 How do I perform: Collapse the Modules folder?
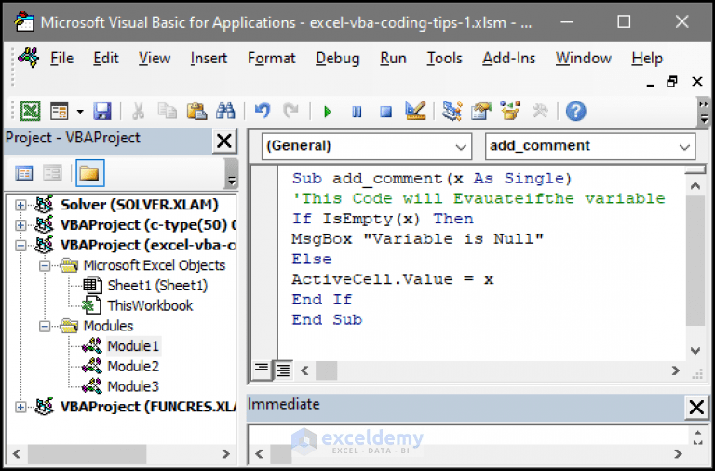pyautogui.click(x=45, y=326)
